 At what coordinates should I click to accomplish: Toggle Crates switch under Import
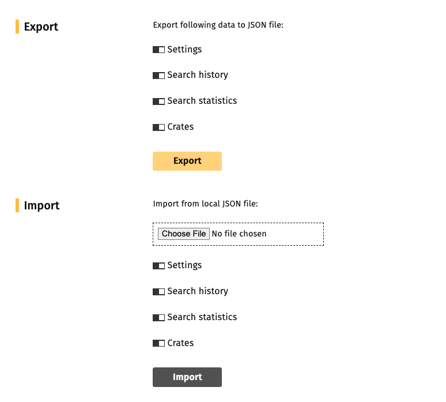pyautogui.click(x=158, y=343)
